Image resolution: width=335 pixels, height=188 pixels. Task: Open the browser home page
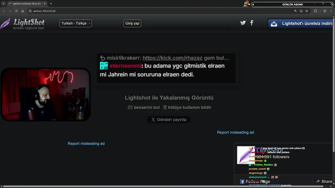coord(23,11)
